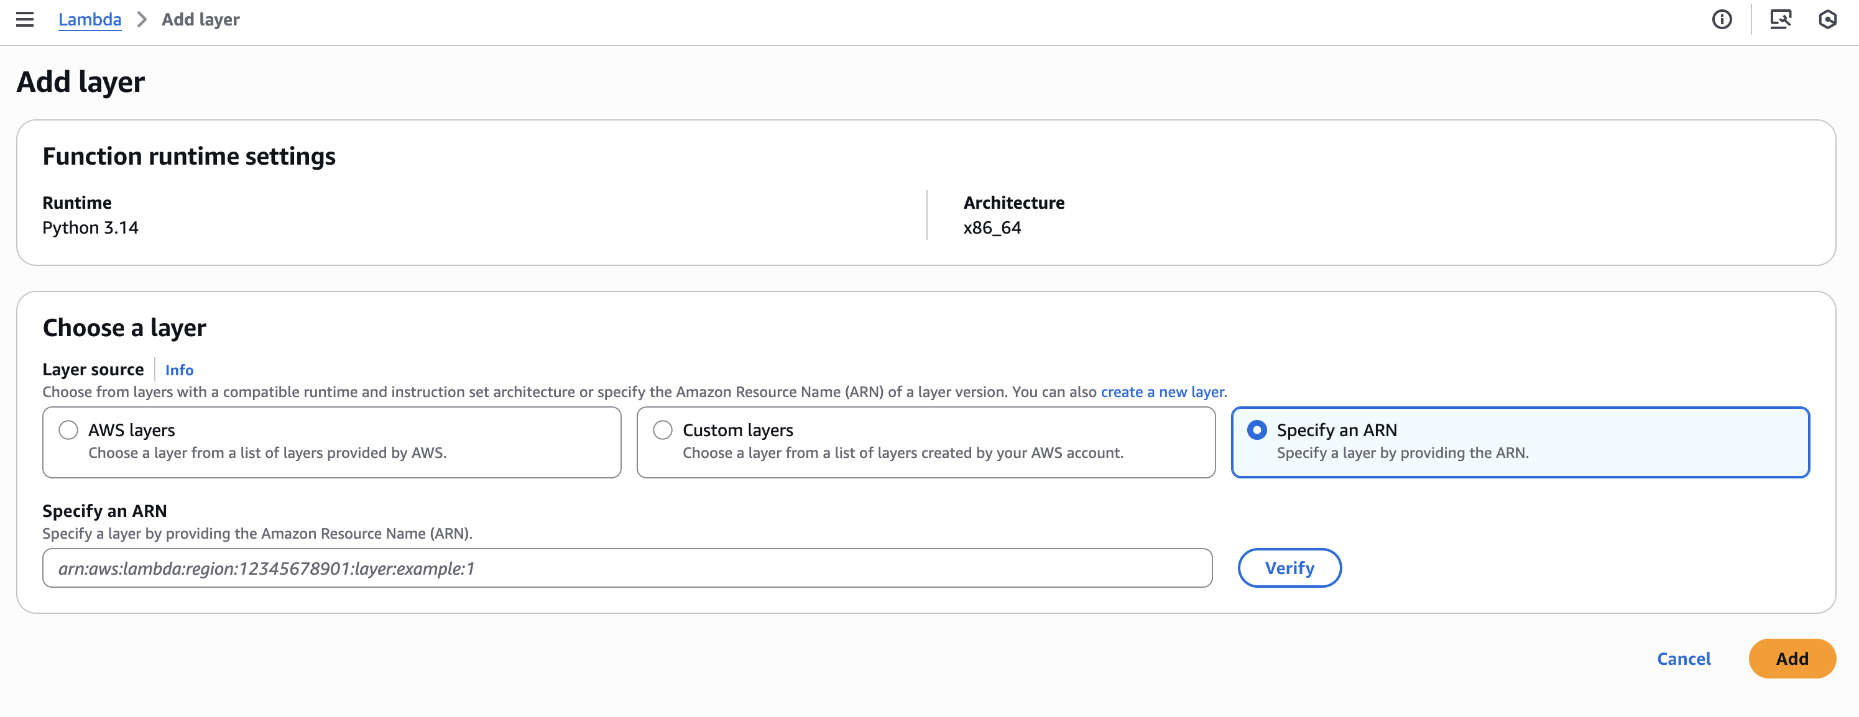Focus the ARN text input field
The image size is (1859, 717).
pyautogui.click(x=627, y=568)
